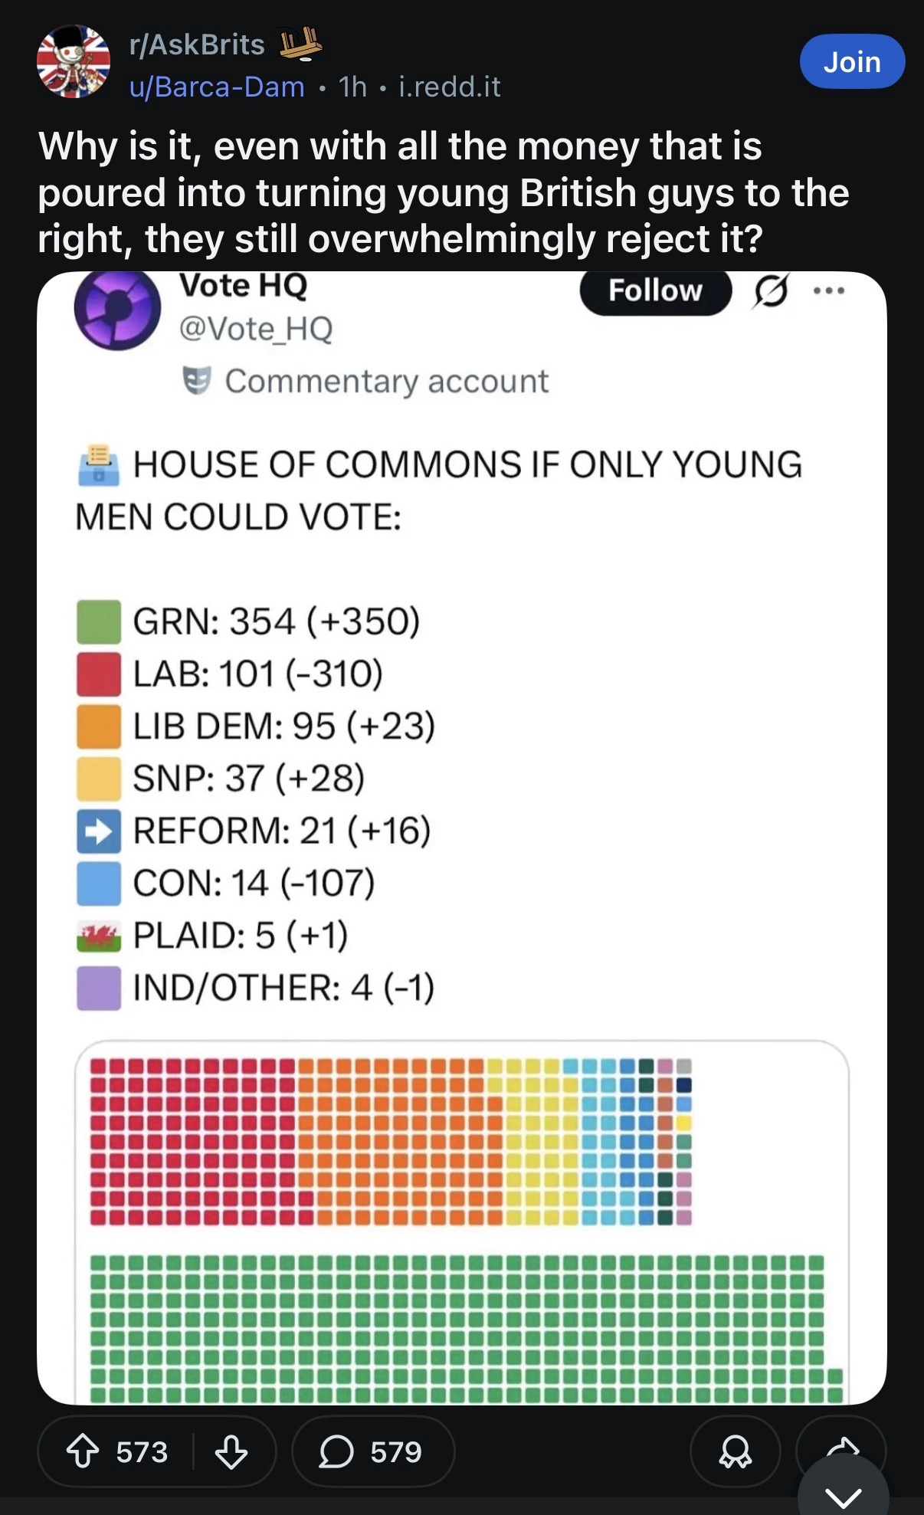The image size is (924, 1515).
Task: Tap the Vote HQ profile picture
Action: pos(117,309)
